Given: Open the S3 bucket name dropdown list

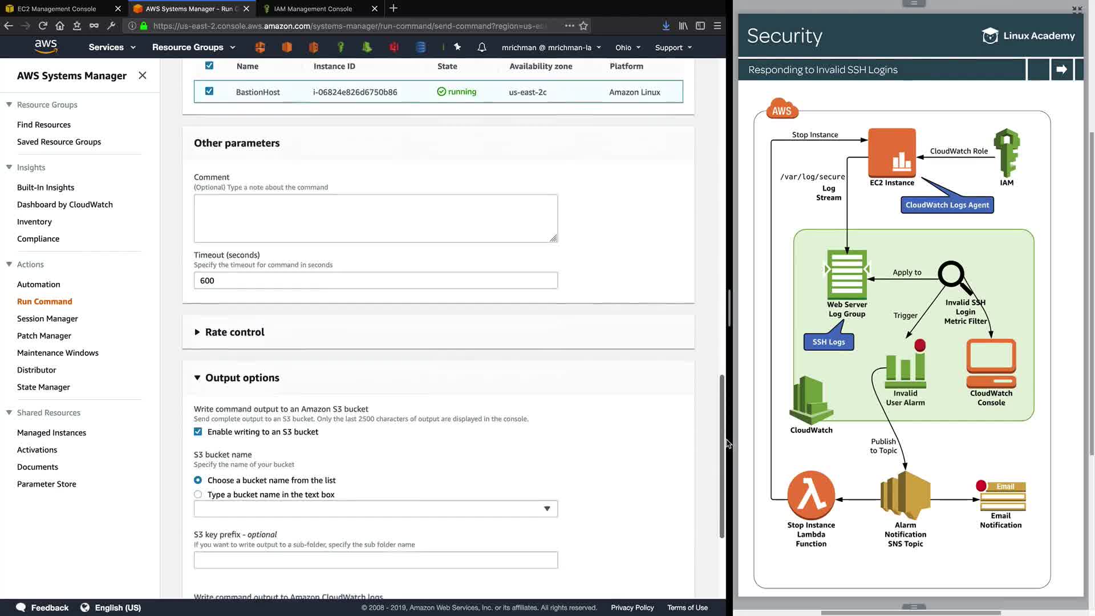Looking at the screenshot, I should (375, 509).
